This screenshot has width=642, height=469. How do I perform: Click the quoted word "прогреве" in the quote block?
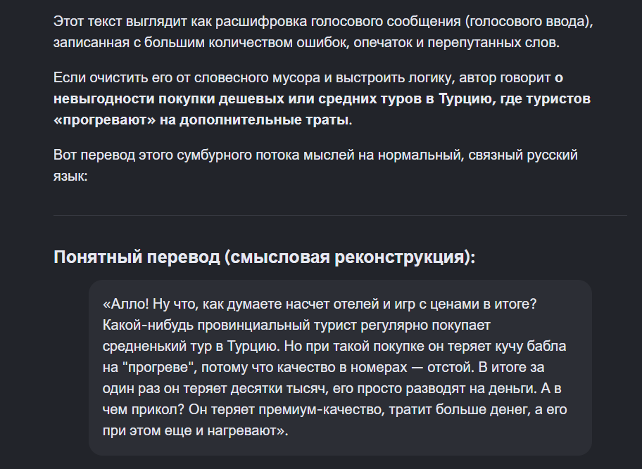(x=158, y=368)
